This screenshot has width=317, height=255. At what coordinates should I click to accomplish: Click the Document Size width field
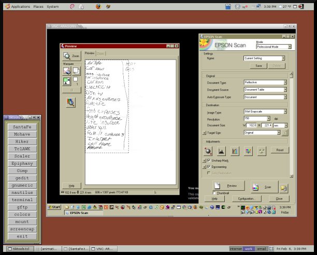[252, 125]
